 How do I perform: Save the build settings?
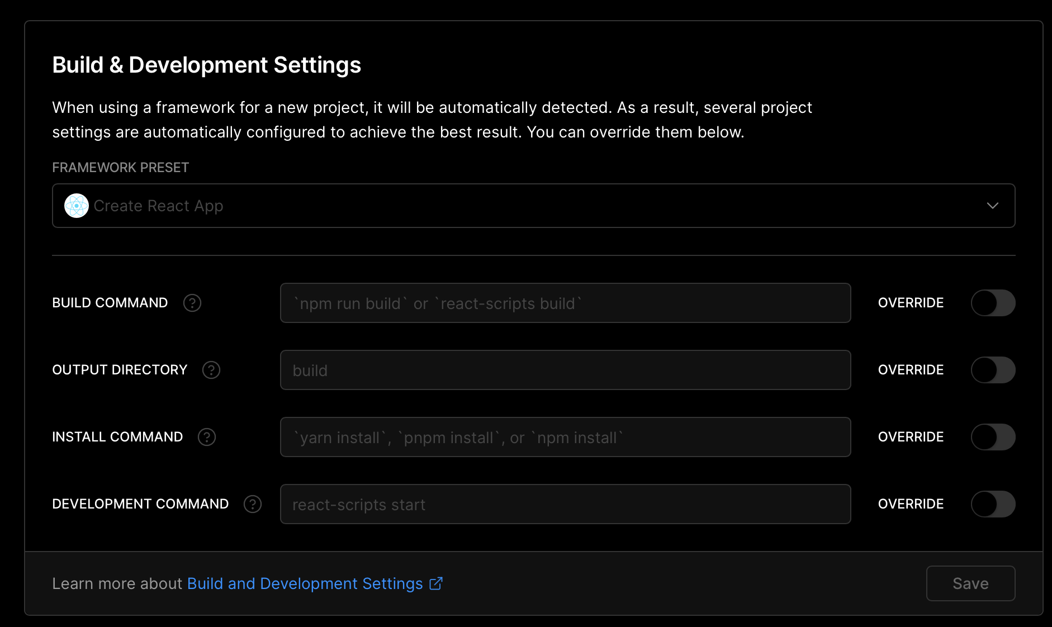pos(970,583)
